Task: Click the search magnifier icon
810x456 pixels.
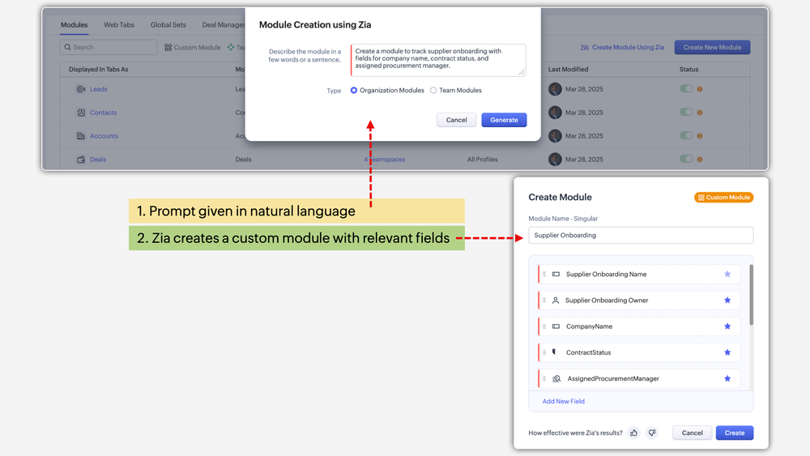Action: 68,47
